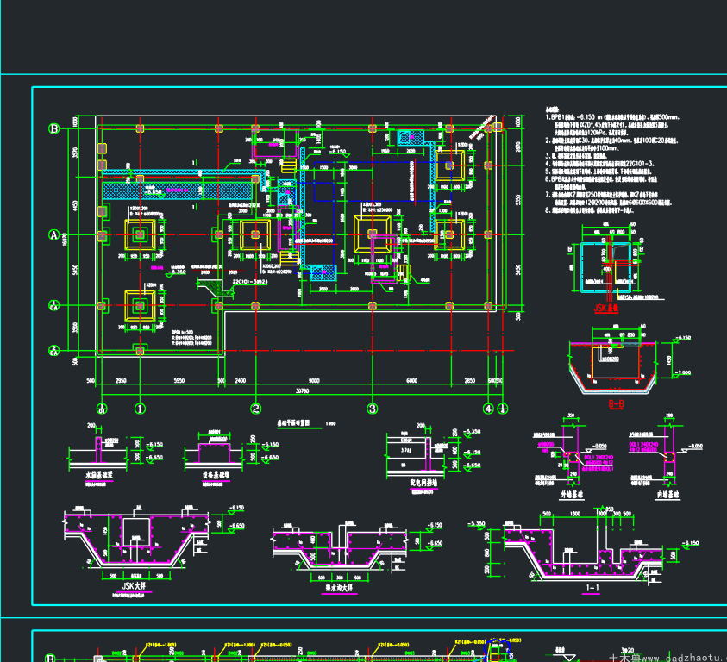Click the axis bubble numbered 3
The width and height of the screenshot is (727, 662).
[x=373, y=409]
